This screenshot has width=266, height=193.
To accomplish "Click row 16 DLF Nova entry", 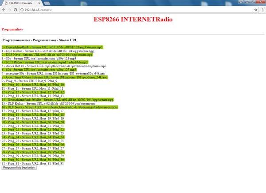I will (59, 107).
